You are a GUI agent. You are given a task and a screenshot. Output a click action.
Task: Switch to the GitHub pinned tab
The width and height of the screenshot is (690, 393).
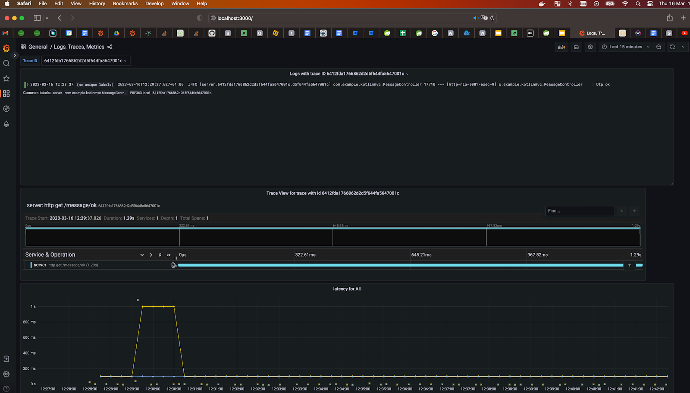(212, 33)
